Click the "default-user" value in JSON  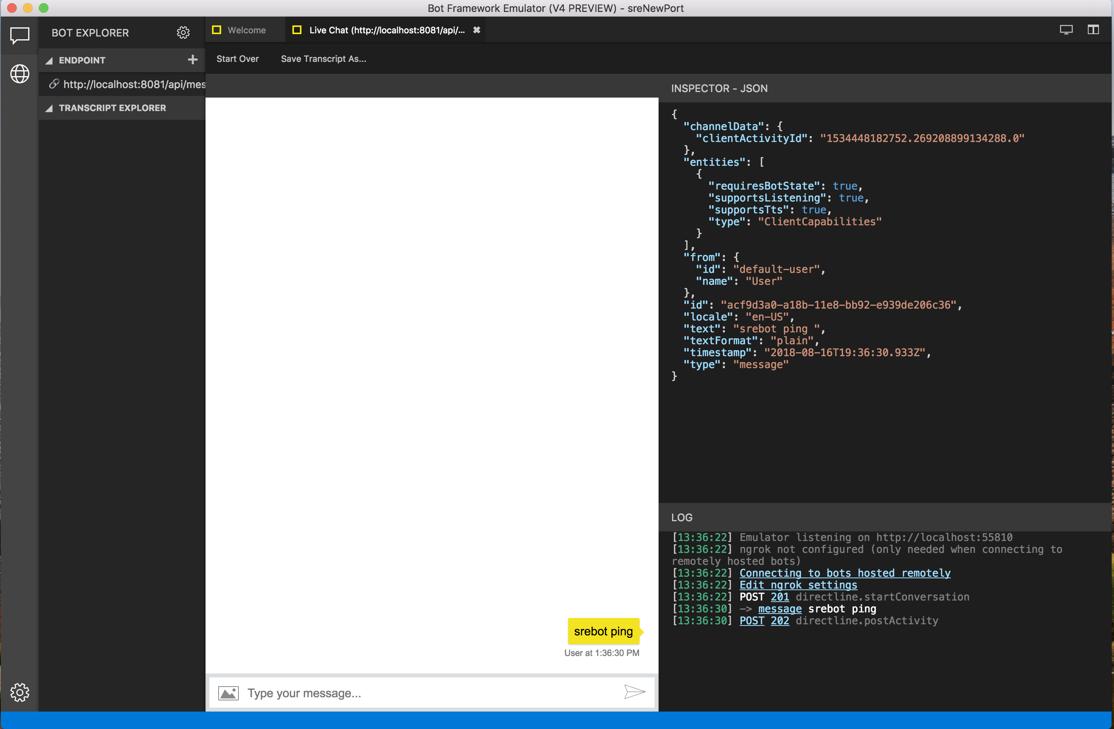[776, 270]
